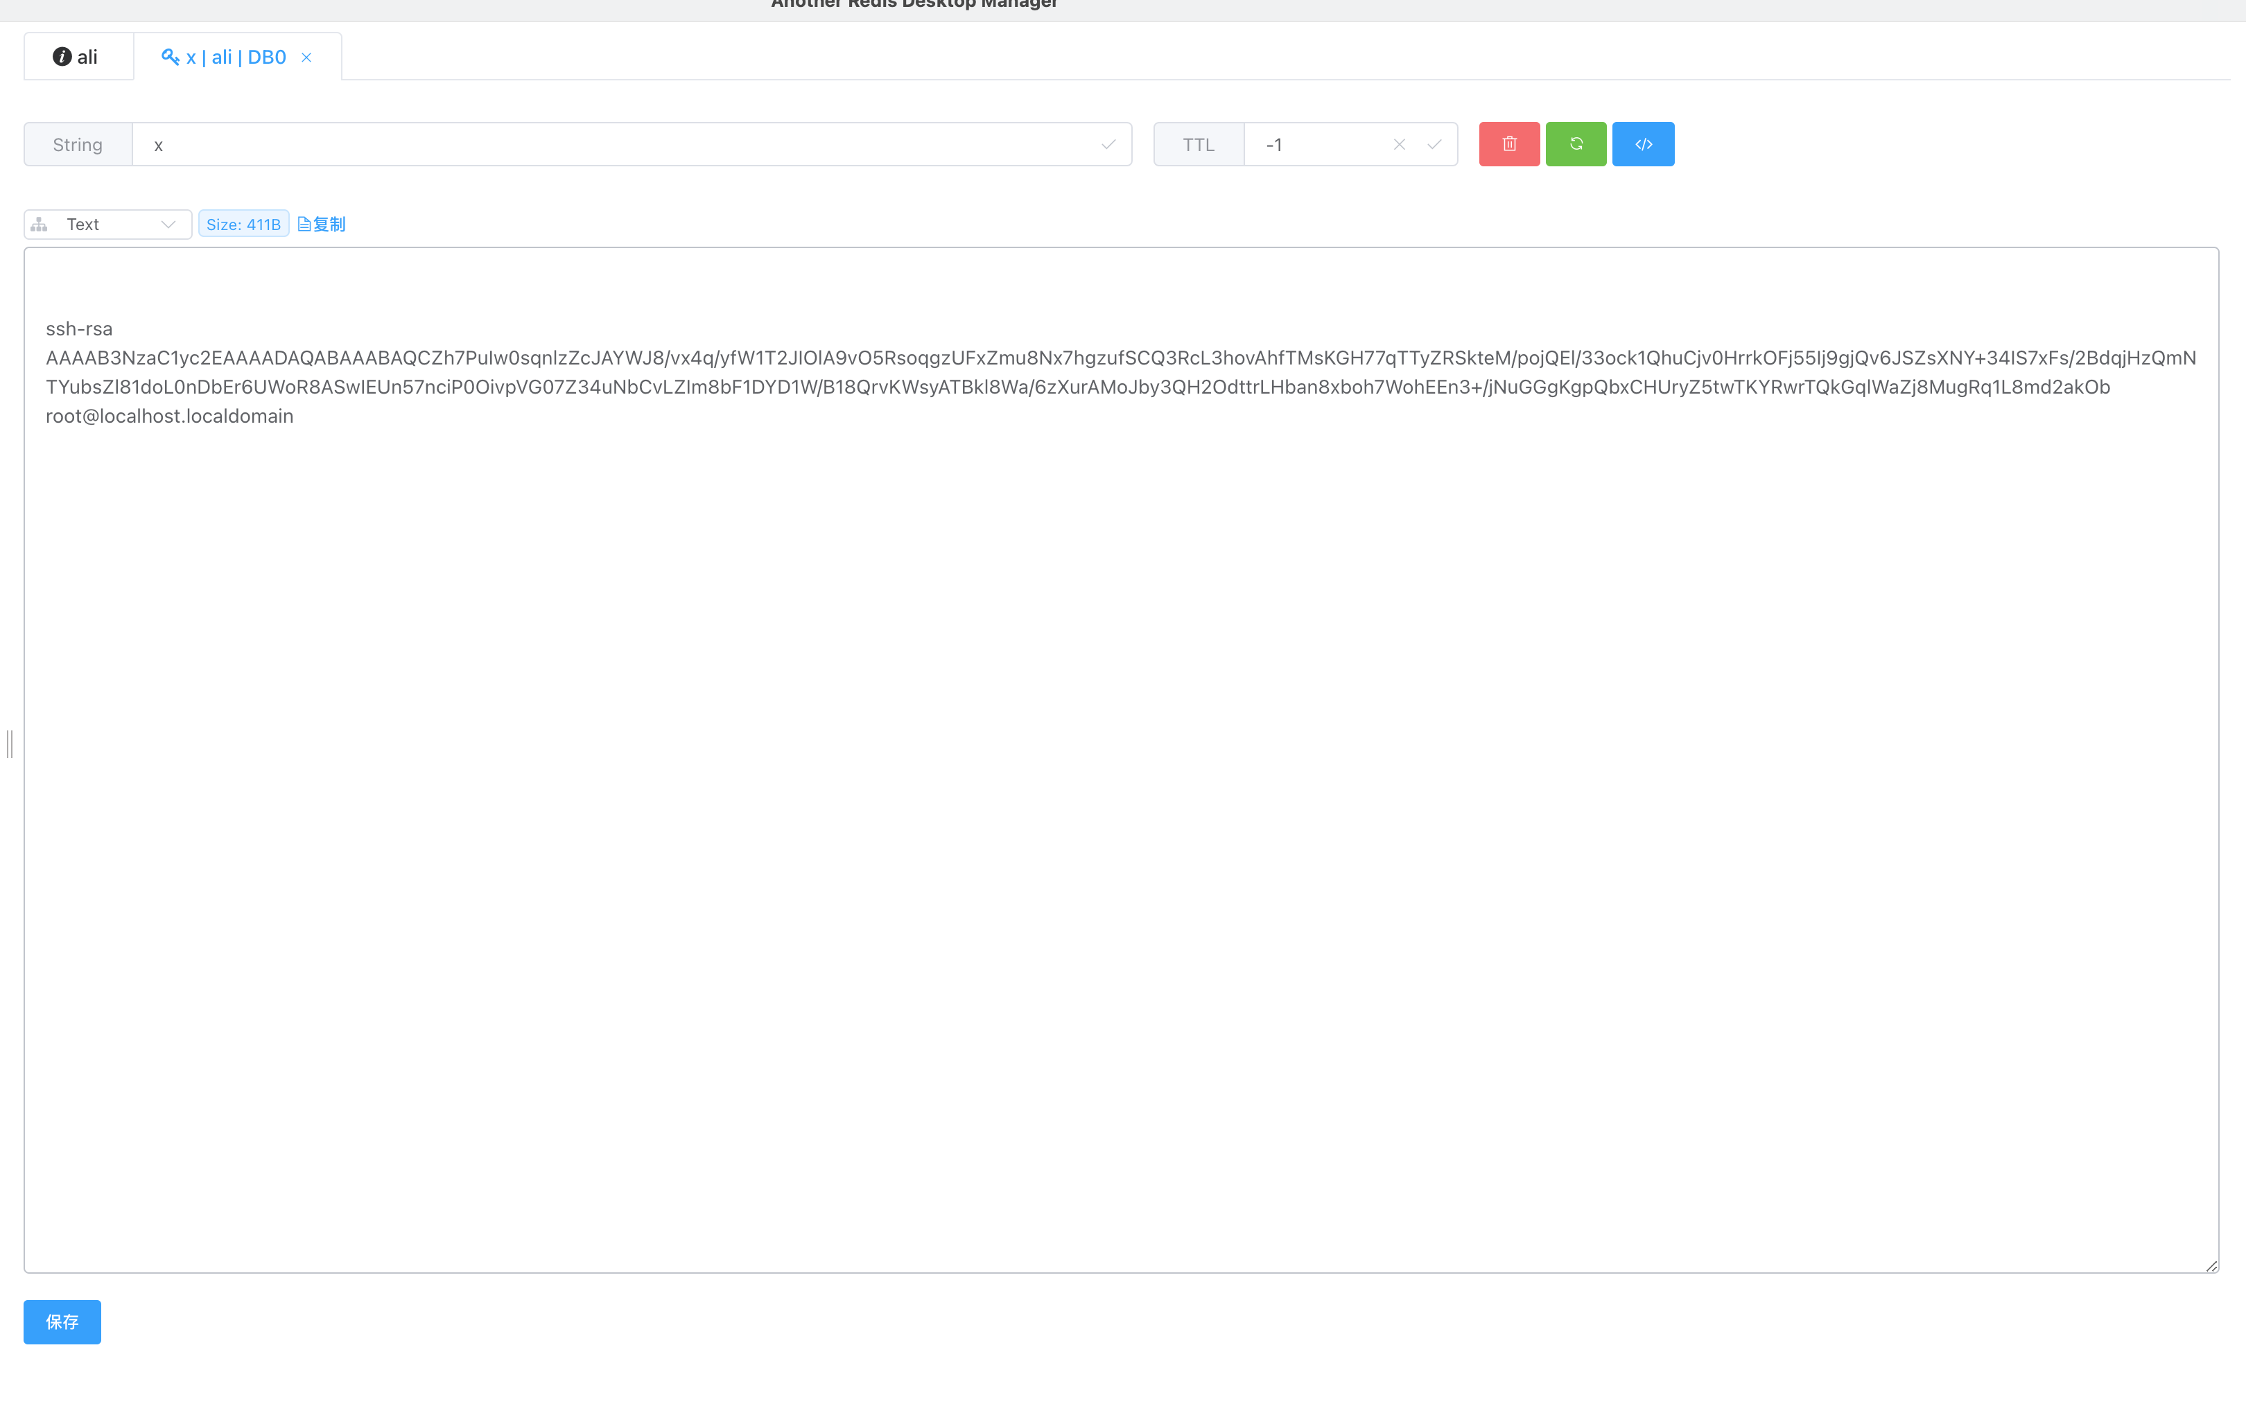2246x1422 pixels.
Task: Click the sidebar resize handle on left edge
Action: (x=9, y=744)
